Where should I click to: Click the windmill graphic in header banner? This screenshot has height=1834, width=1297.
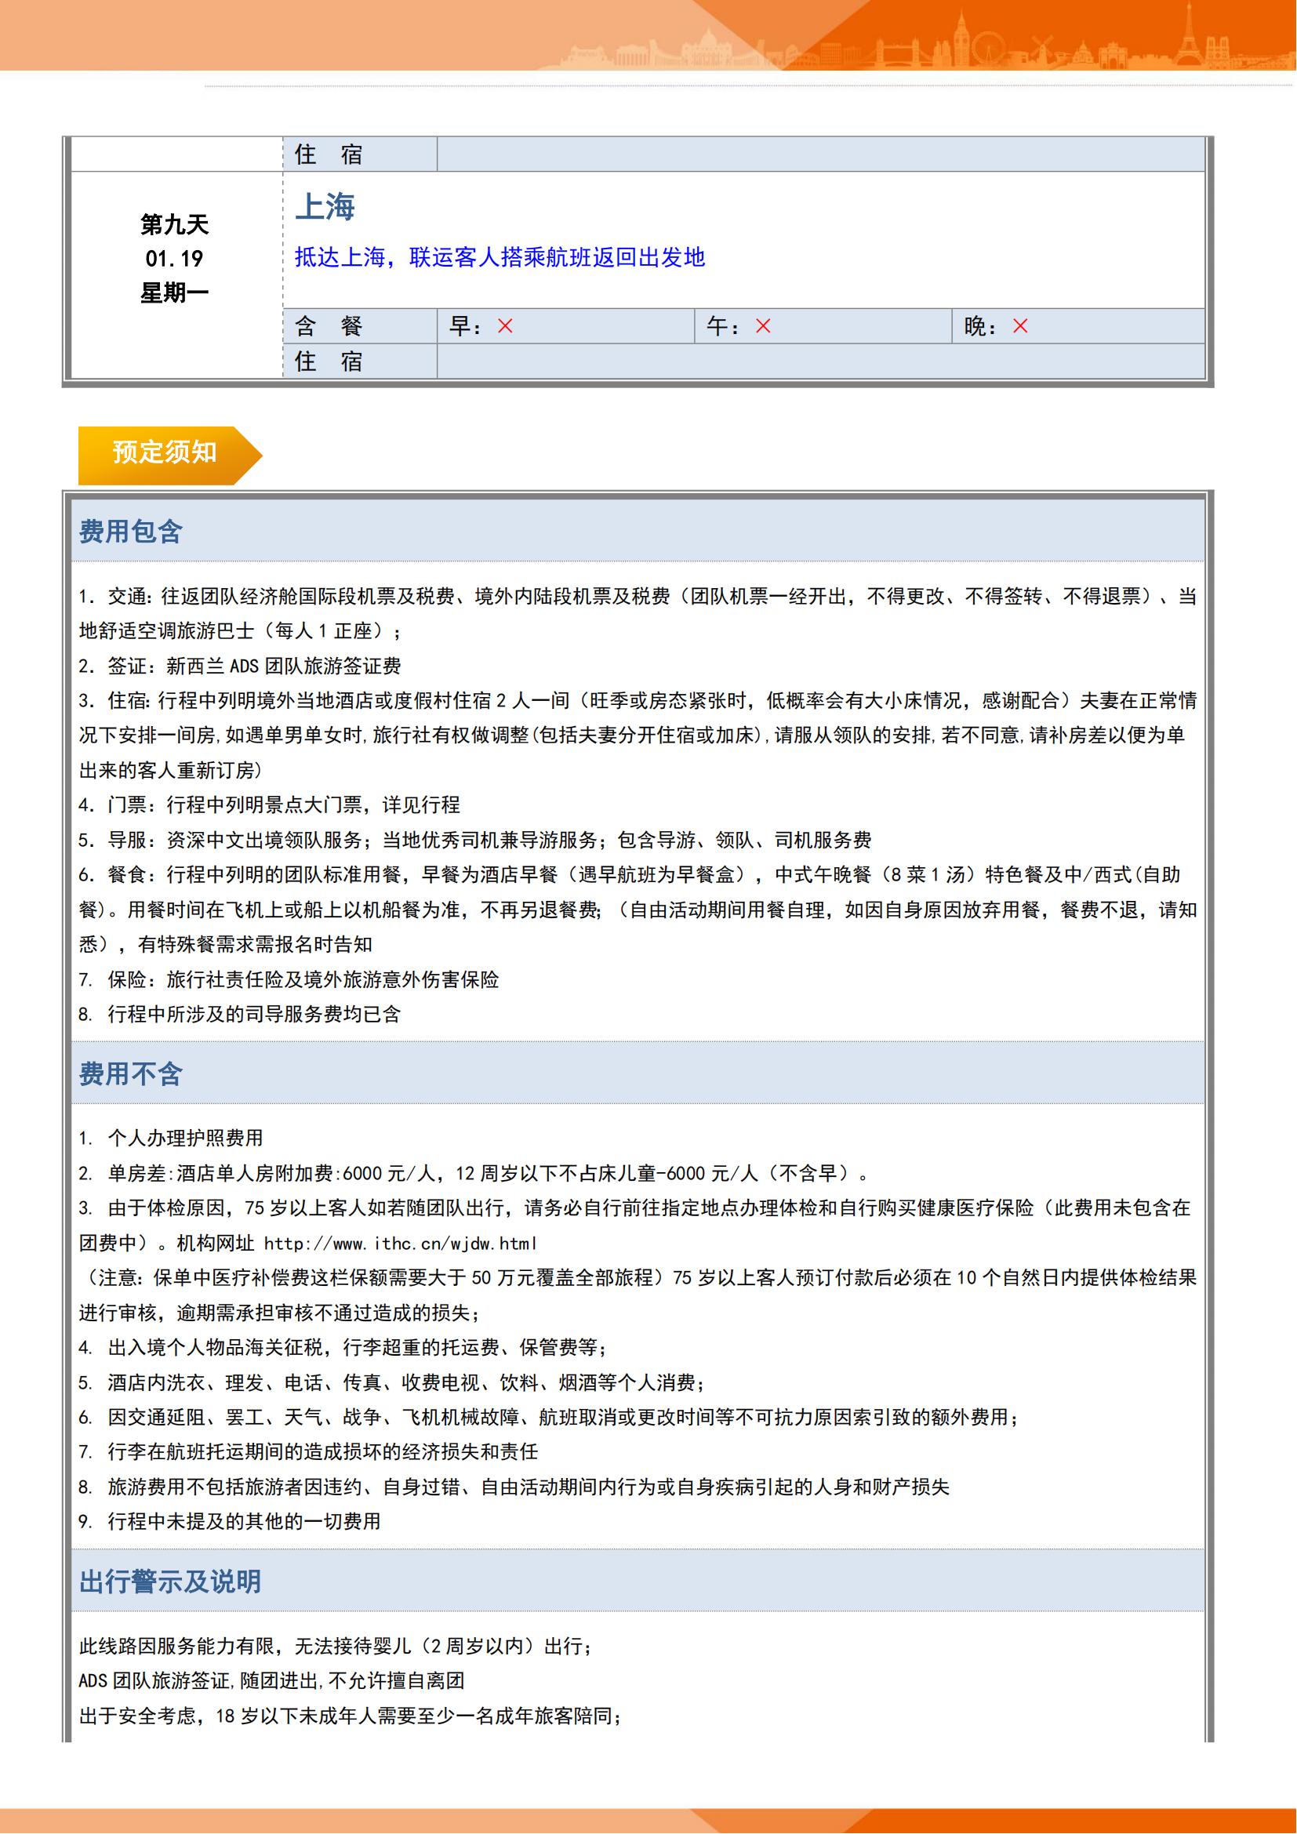pos(1041,46)
